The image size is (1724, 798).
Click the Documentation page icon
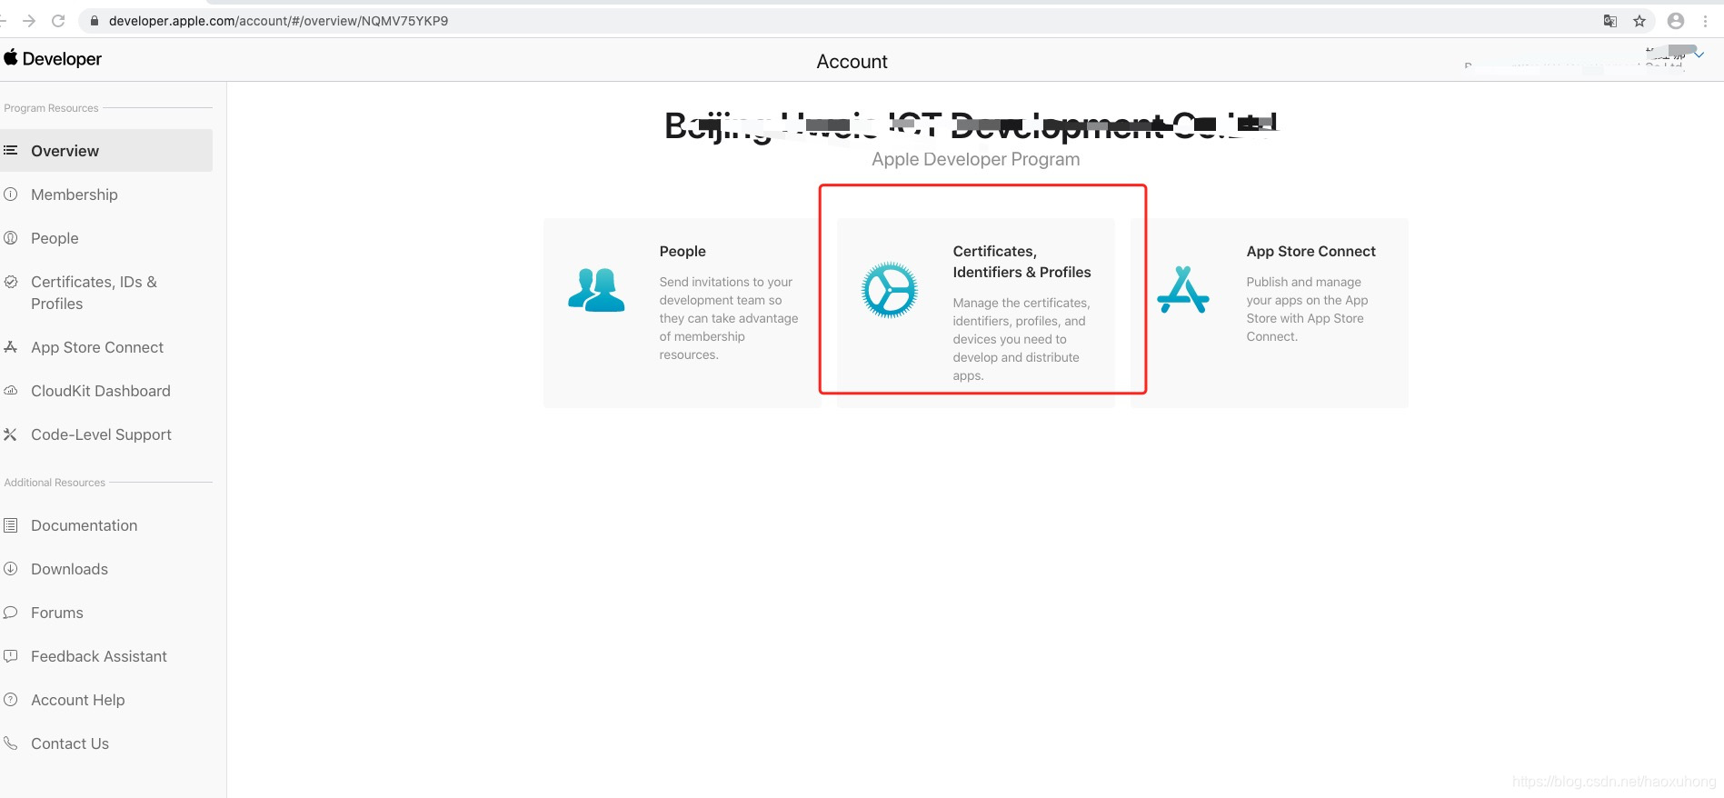click(x=11, y=525)
